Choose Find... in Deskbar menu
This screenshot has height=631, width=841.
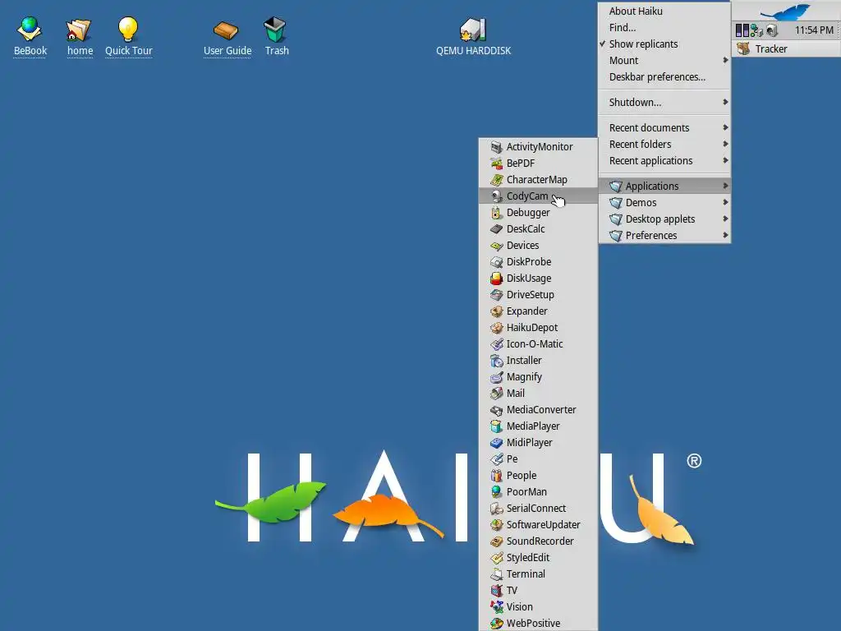tap(664, 27)
